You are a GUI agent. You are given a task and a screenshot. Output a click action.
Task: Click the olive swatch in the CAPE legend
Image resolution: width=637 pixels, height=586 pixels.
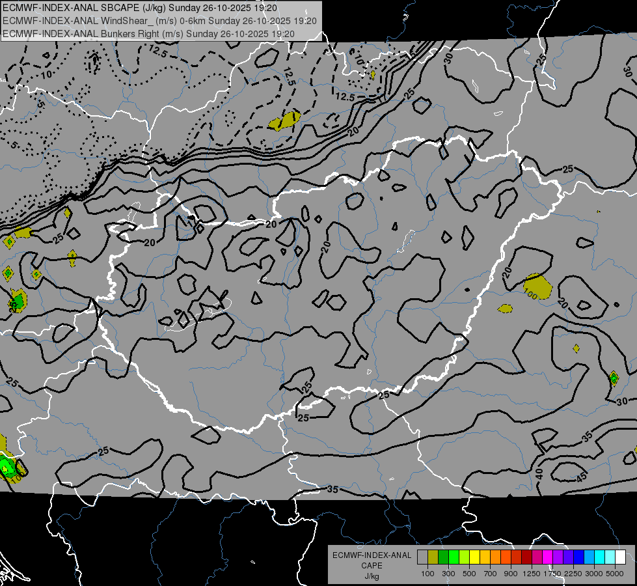pyautogui.click(x=433, y=557)
